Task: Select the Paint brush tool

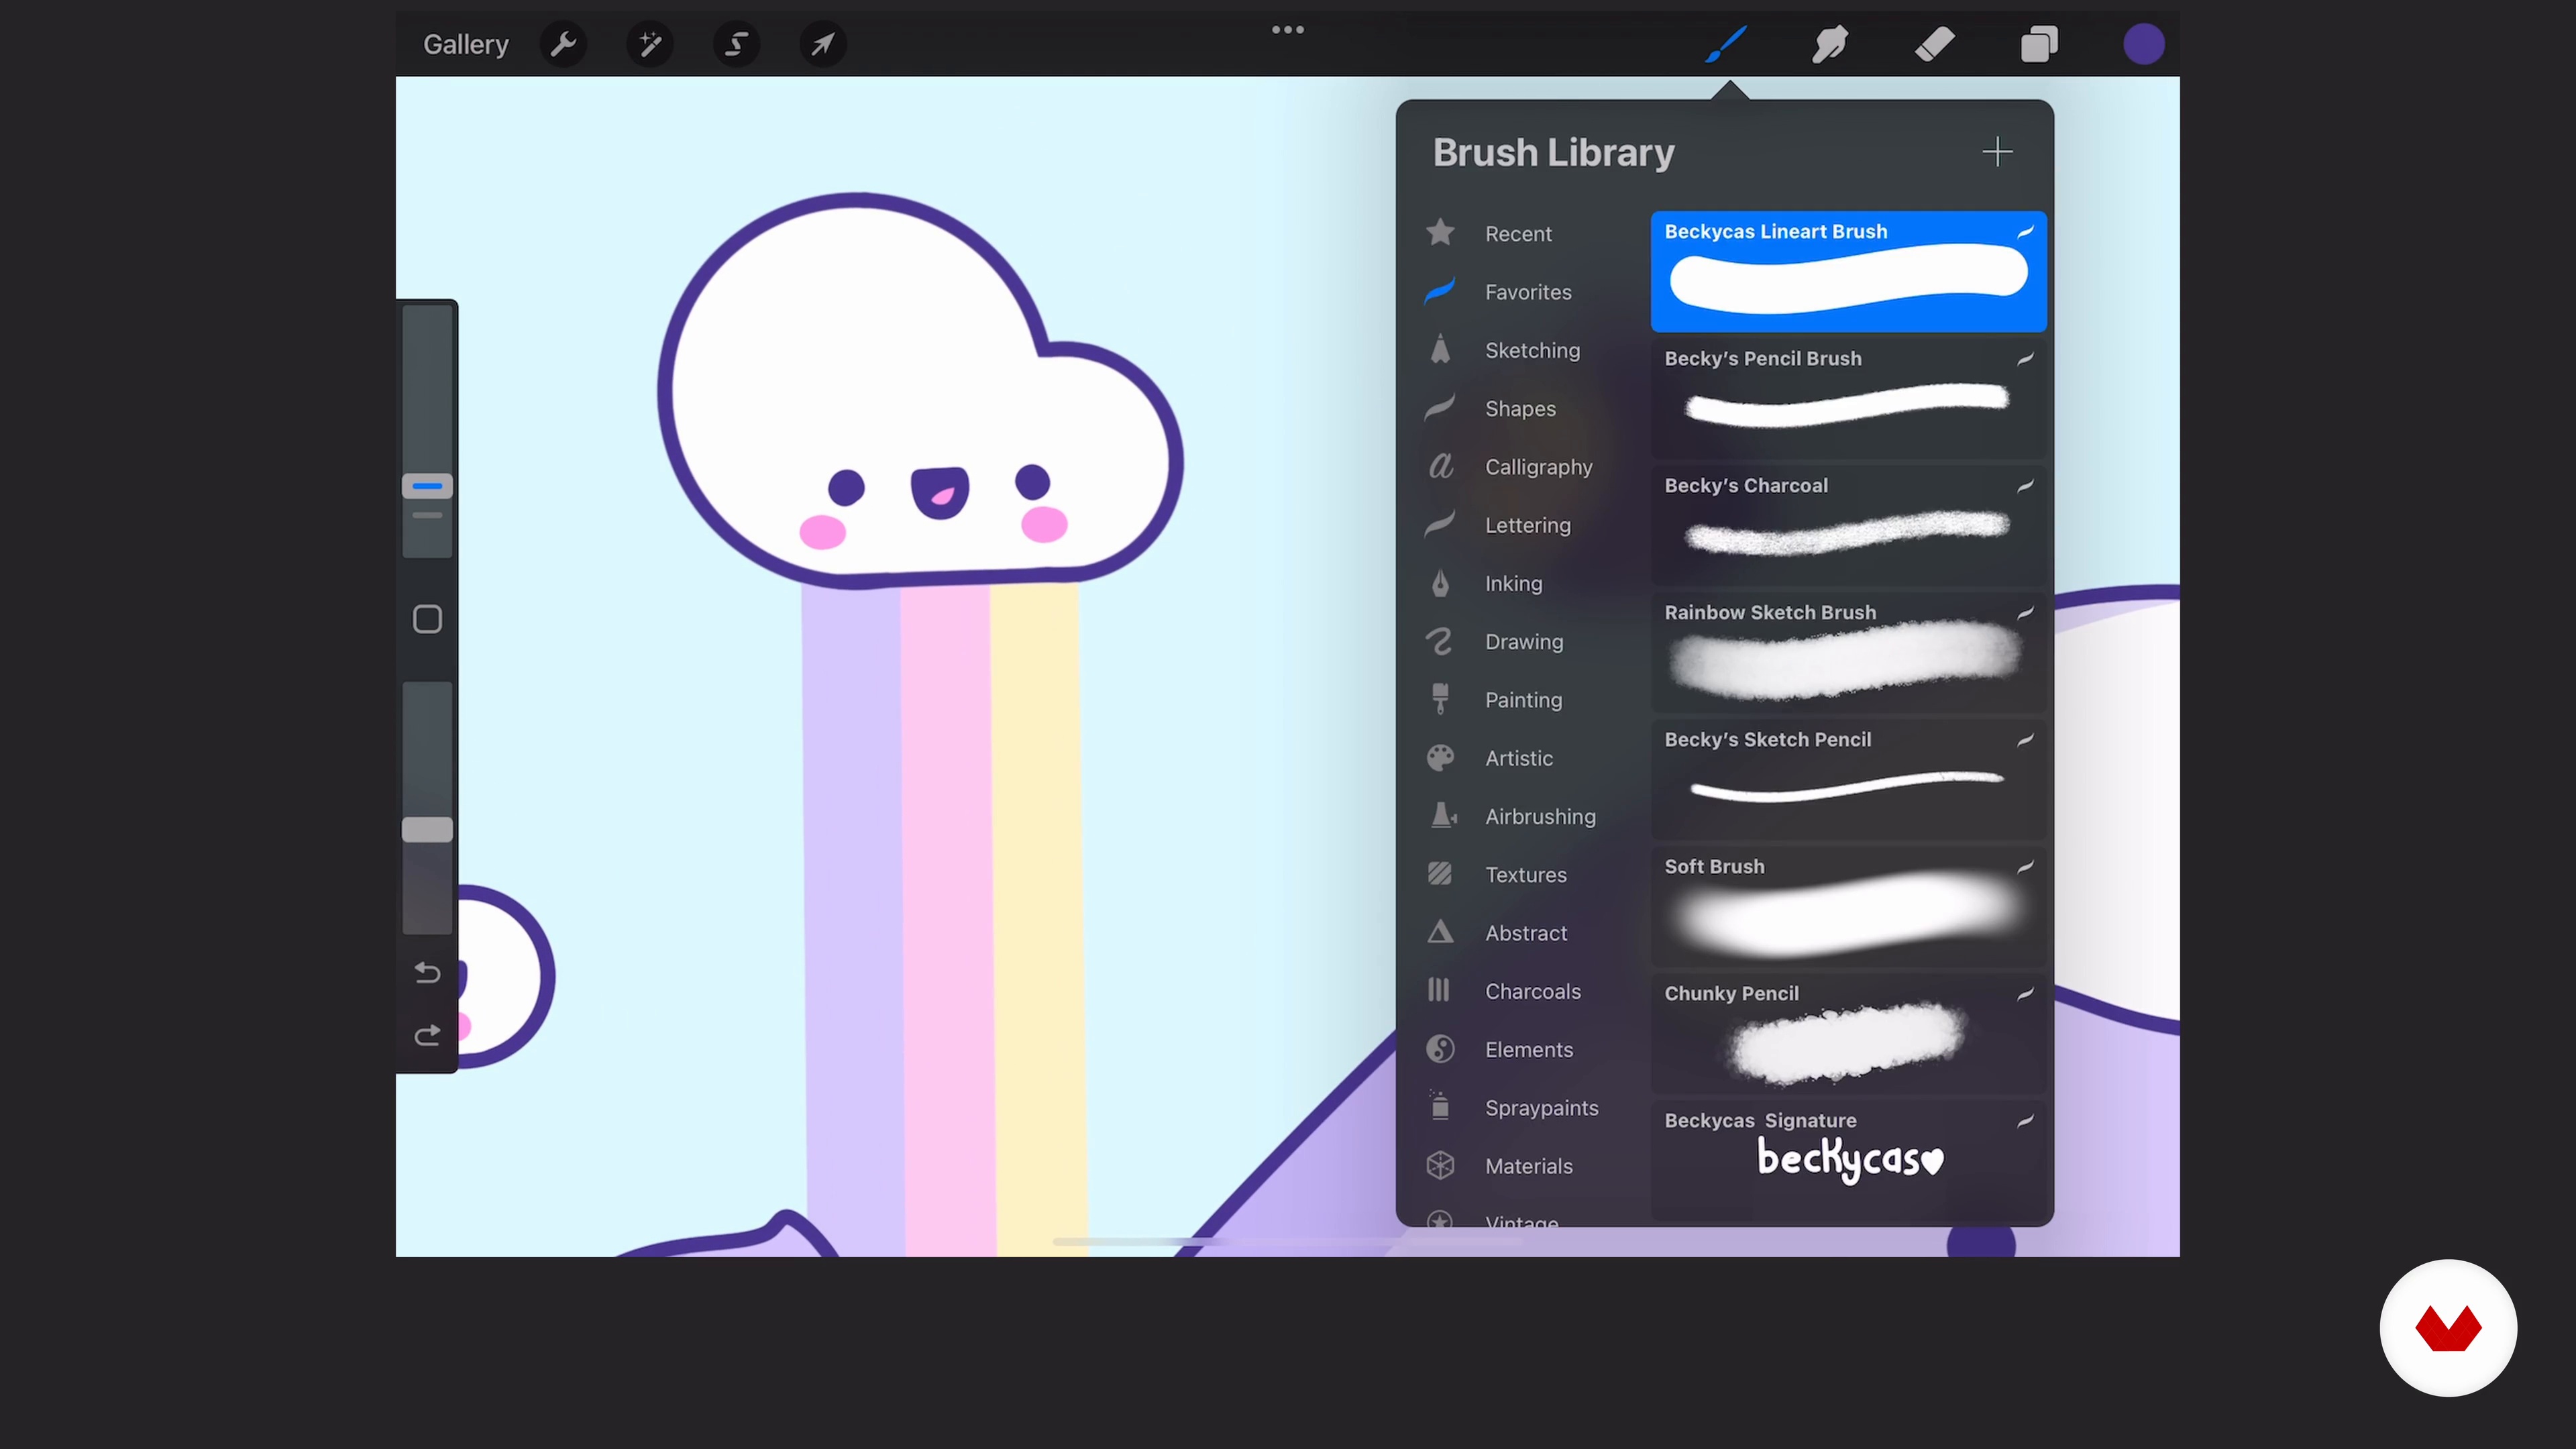Action: tap(1726, 44)
